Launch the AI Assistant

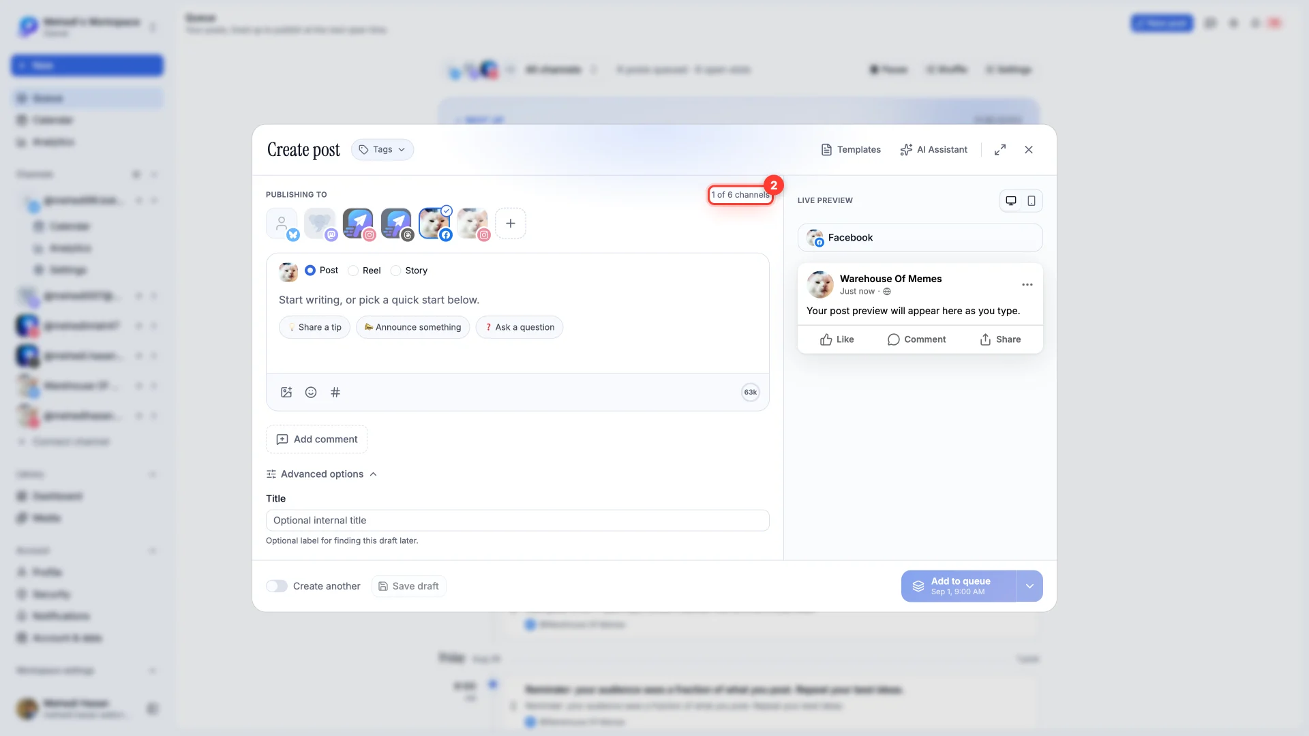coord(934,150)
